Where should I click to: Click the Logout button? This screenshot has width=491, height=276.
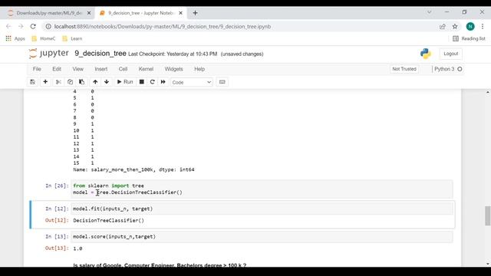point(450,54)
